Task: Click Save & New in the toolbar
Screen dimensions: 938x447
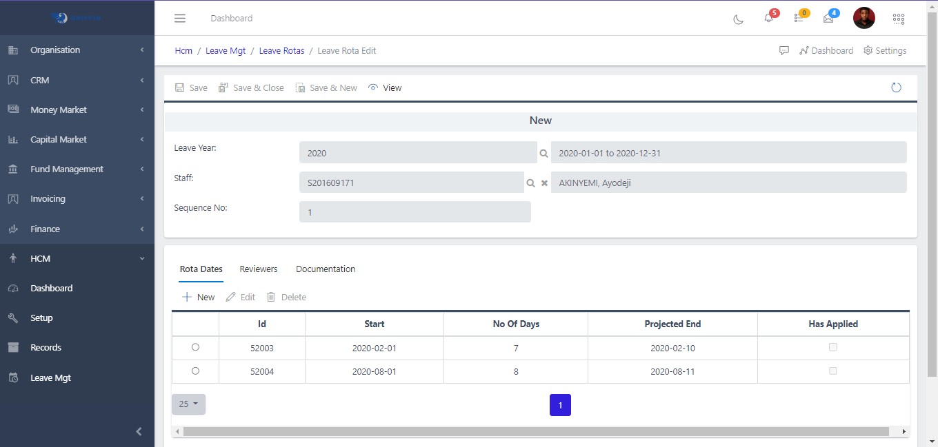Action: (326, 87)
